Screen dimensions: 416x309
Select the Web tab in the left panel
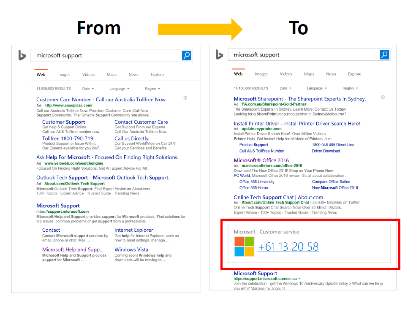click(41, 75)
